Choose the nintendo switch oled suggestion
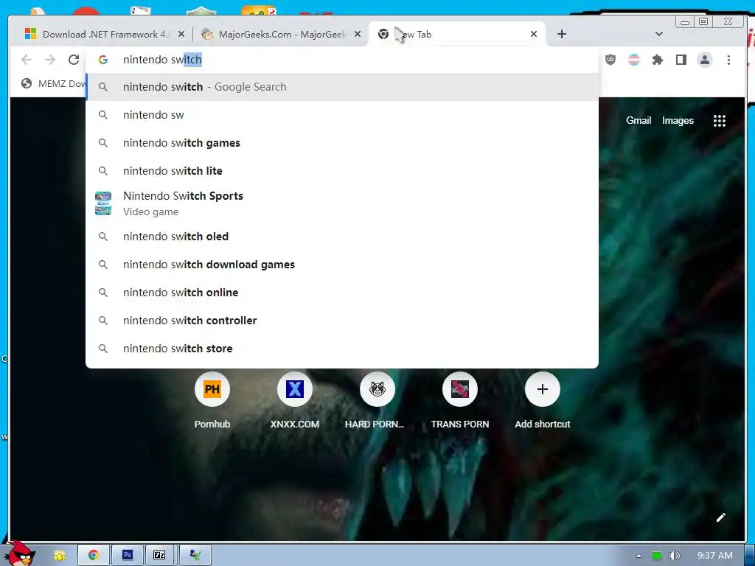755x566 pixels. coord(342,237)
